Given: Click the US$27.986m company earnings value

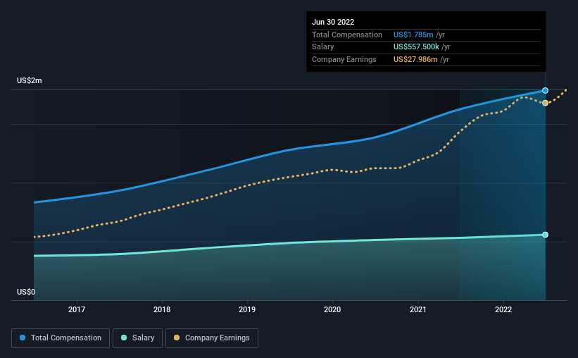Looking at the screenshot, I should coord(415,59).
